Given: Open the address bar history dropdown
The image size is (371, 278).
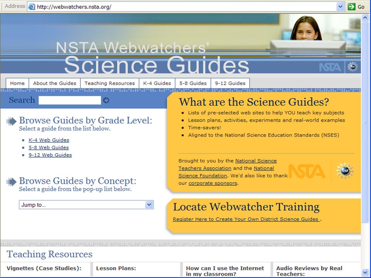Looking at the screenshot, I should tap(340, 7).
